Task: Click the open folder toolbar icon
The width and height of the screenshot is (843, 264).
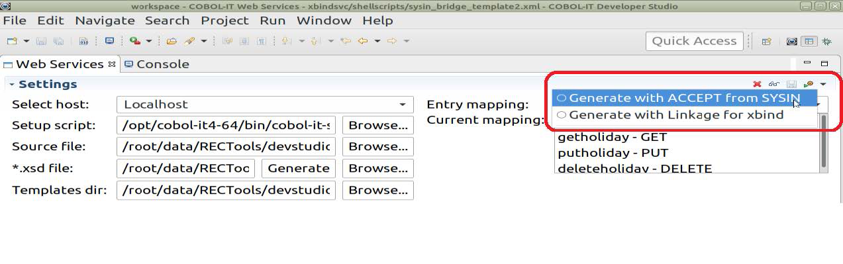Action: (x=172, y=41)
